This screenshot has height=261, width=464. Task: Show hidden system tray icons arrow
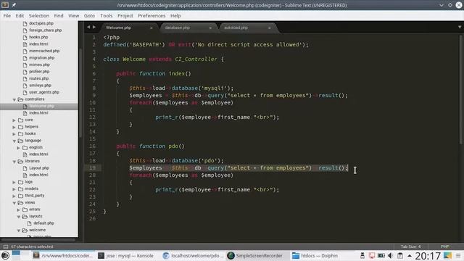pyautogui.click(x=410, y=256)
